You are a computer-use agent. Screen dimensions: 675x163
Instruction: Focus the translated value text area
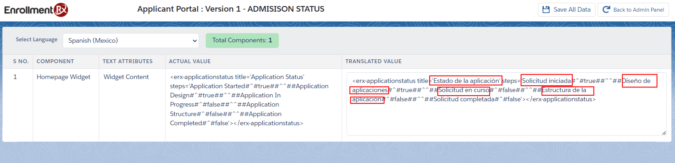pos(506,116)
